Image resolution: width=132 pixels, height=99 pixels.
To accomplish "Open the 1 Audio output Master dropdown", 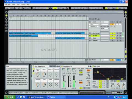I will coord(105,29).
